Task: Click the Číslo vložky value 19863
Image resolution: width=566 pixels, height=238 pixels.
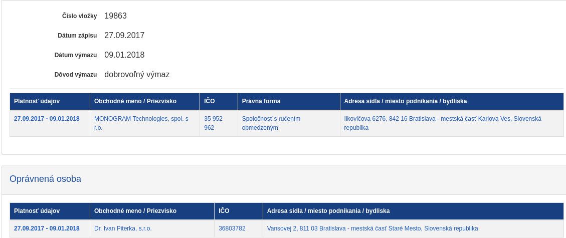Action: (x=115, y=16)
